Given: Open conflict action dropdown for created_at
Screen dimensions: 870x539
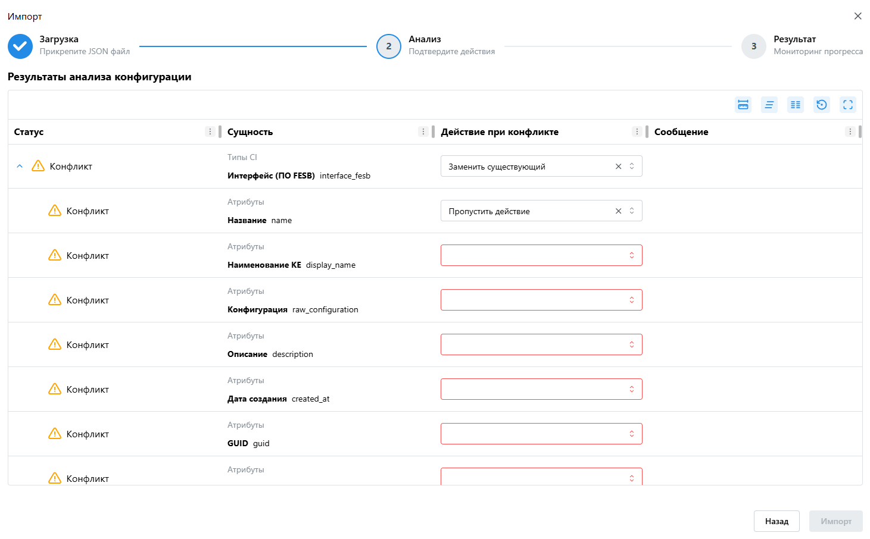Looking at the screenshot, I should point(541,389).
